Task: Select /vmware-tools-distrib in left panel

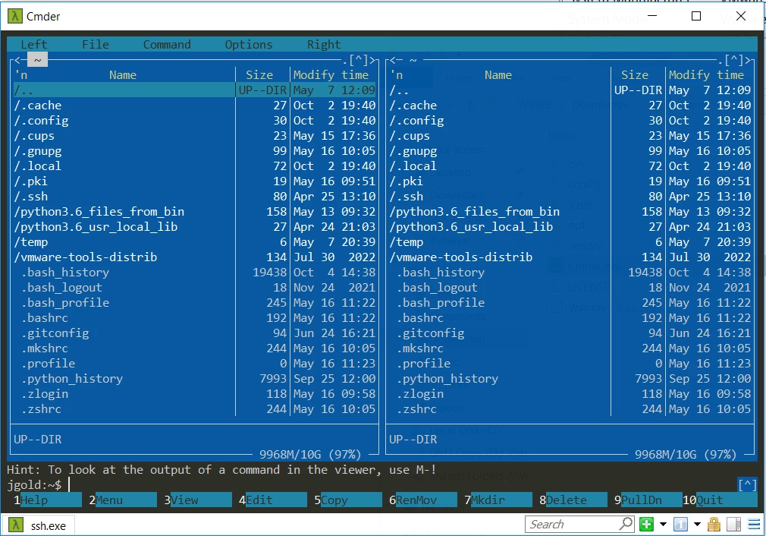Action: click(x=194, y=257)
